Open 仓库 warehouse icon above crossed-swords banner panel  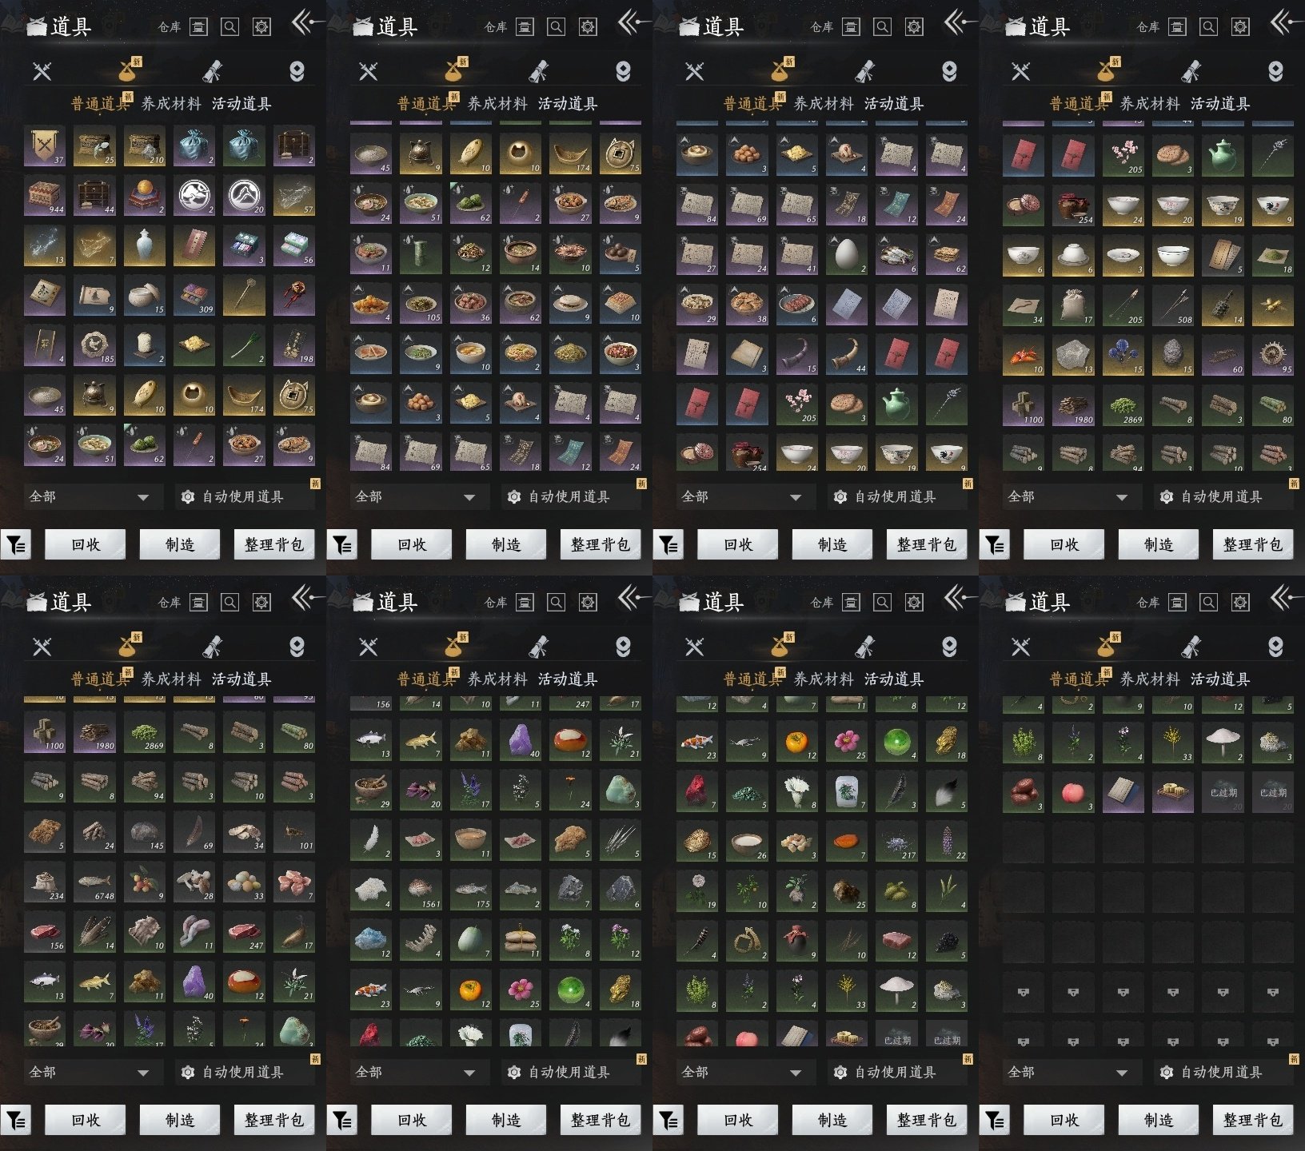198,26
